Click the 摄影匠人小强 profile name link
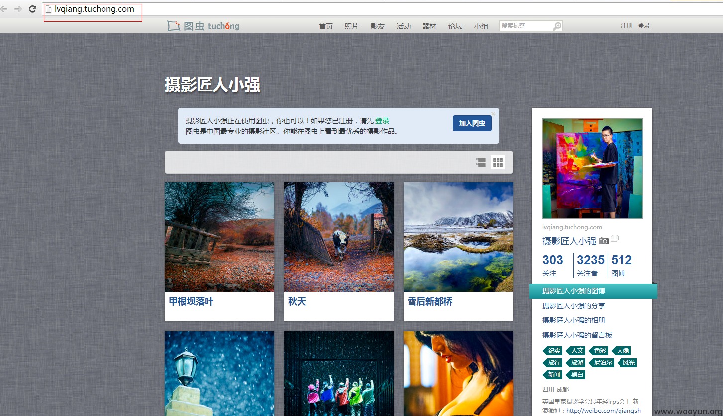The height and width of the screenshot is (416, 723). [x=569, y=241]
